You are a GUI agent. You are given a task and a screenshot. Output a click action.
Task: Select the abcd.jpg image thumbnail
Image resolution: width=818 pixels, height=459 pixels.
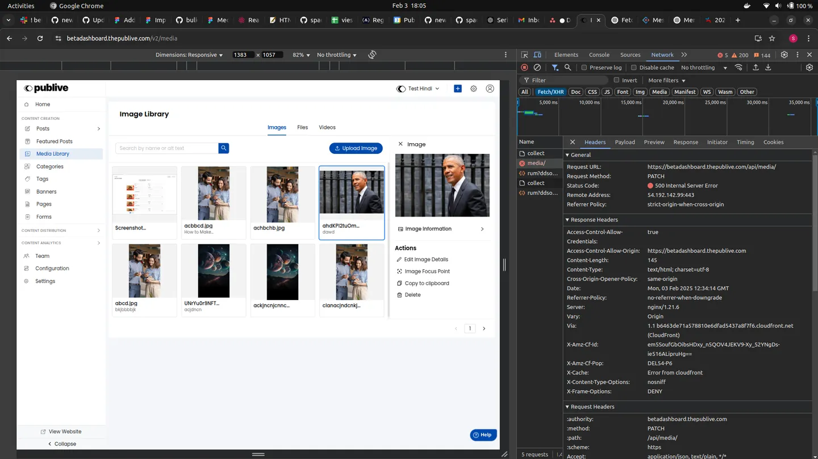pyautogui.click(x=144, y=272)
